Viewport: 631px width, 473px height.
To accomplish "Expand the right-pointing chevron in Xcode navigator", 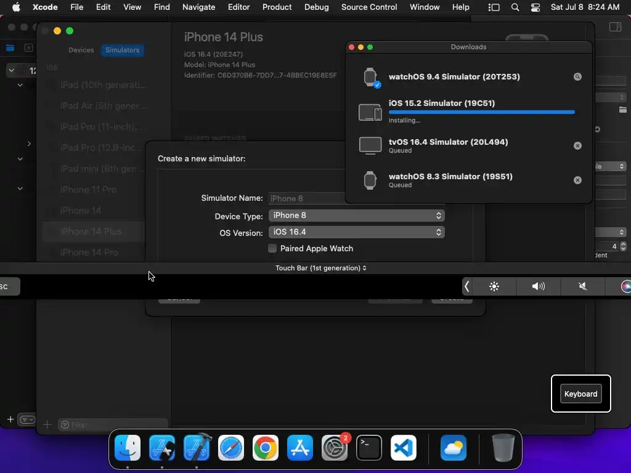I will [29, 144].
